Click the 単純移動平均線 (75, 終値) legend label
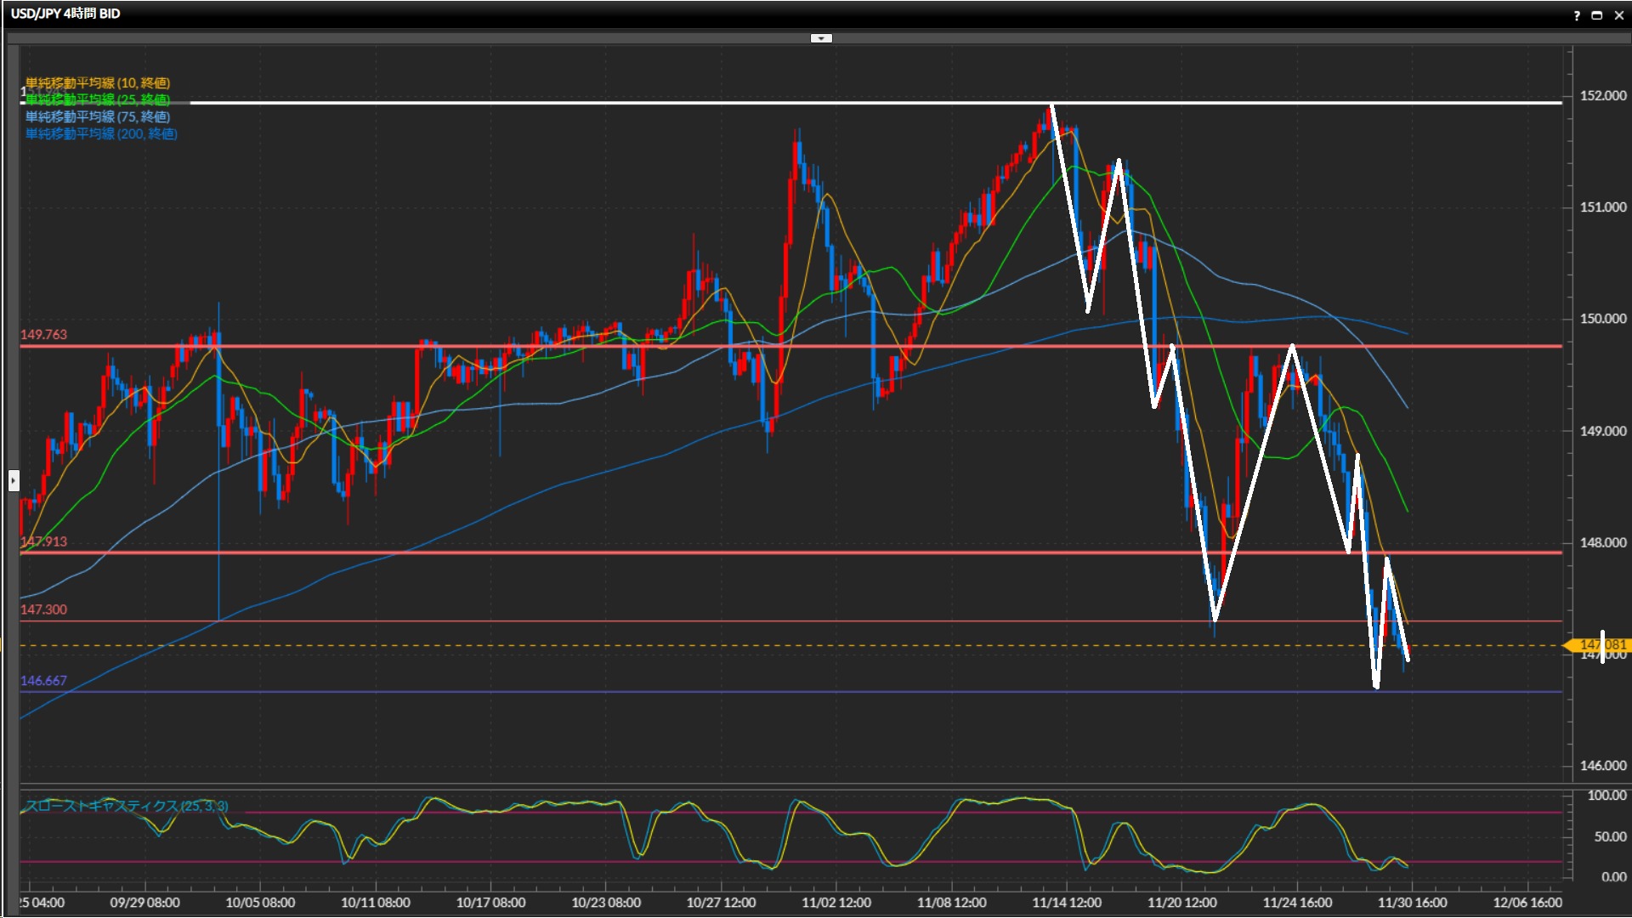This screenshot has height=918, width=1632. click(x=98, y=117)
